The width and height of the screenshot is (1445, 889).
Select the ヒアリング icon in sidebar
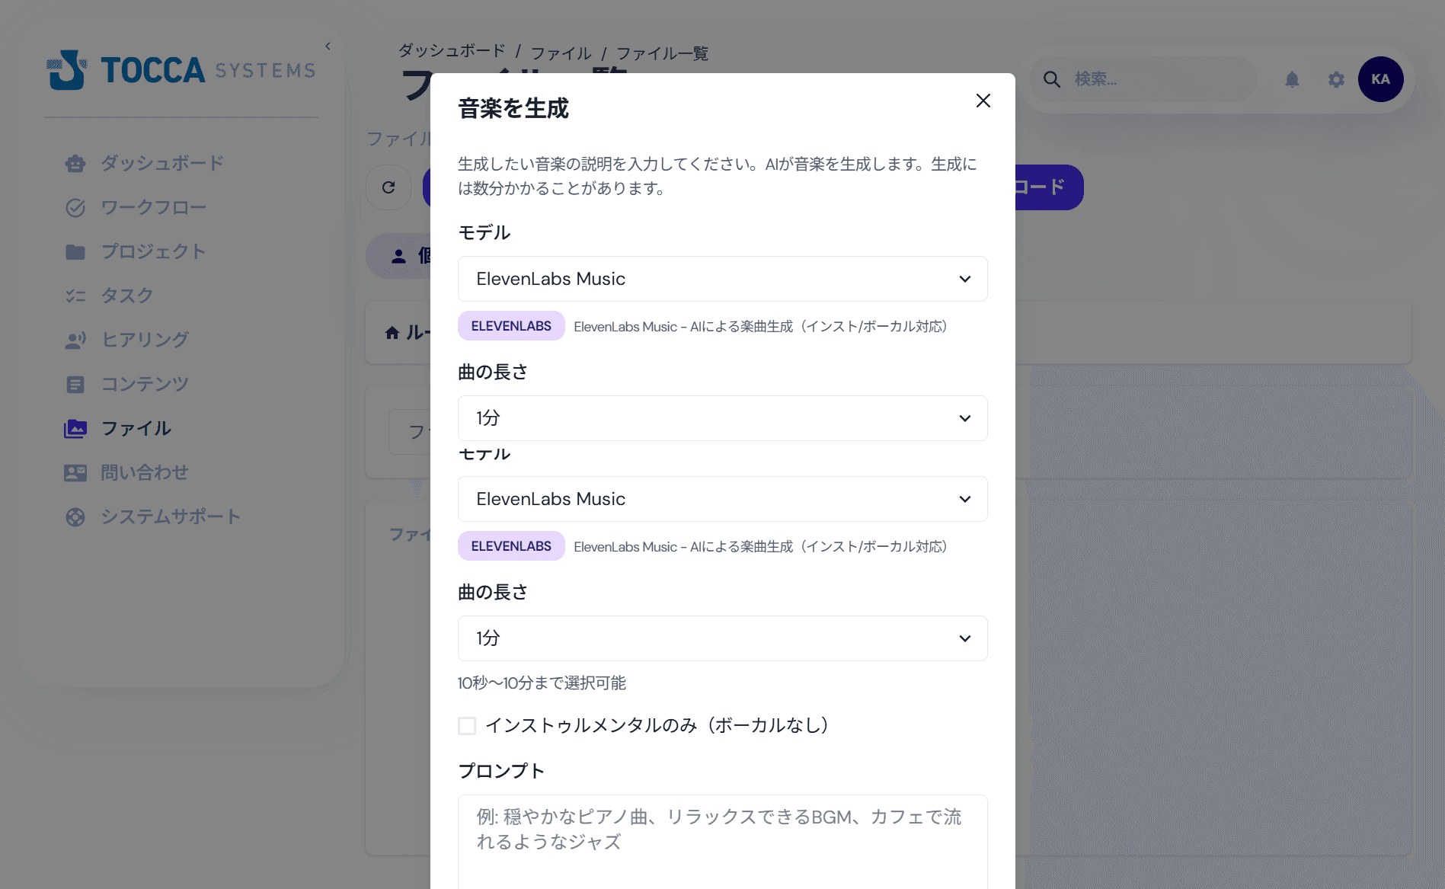(75, 340)
